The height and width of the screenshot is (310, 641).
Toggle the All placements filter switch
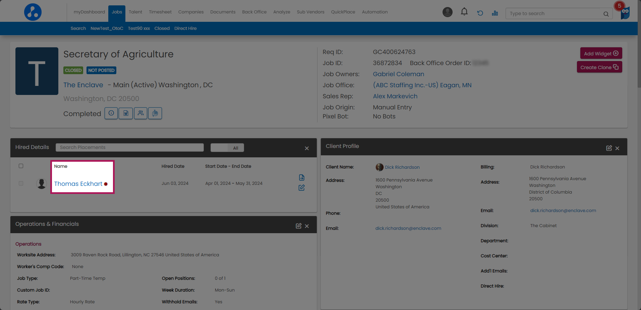[x=227, y=148]
